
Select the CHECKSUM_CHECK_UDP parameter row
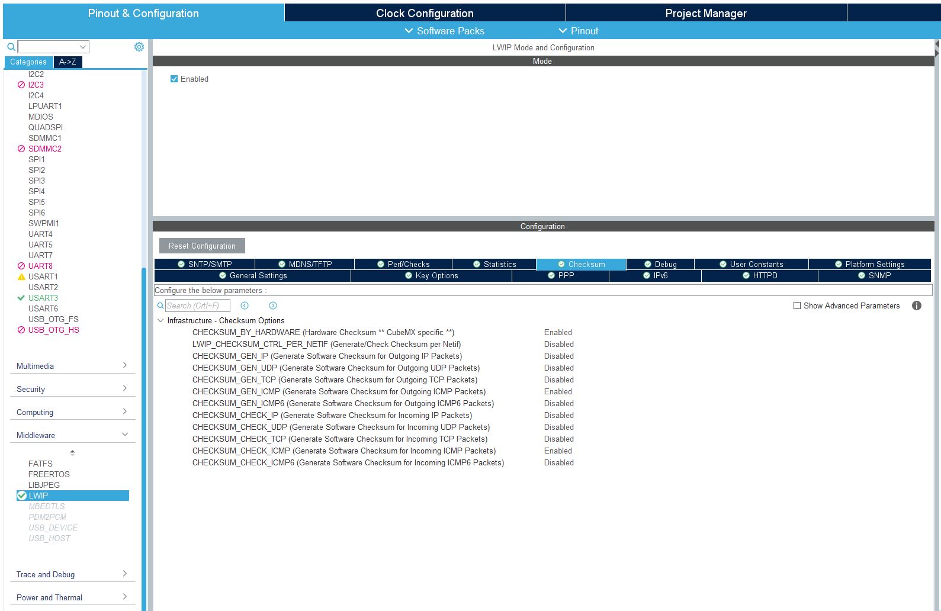[341, 427]
